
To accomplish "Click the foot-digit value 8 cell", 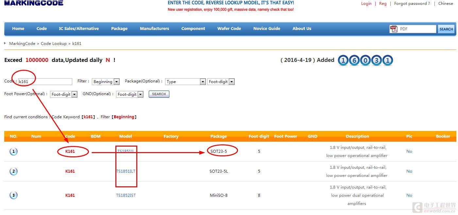I will click(x=259, y=195).
